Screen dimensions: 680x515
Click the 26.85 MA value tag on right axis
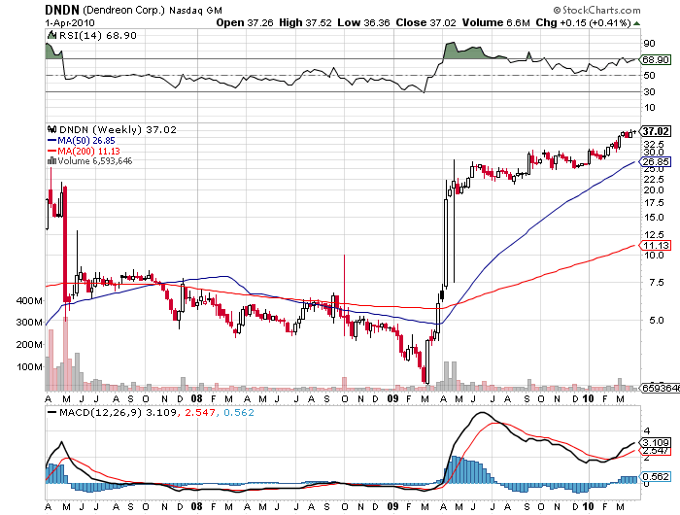coord(655,161)
